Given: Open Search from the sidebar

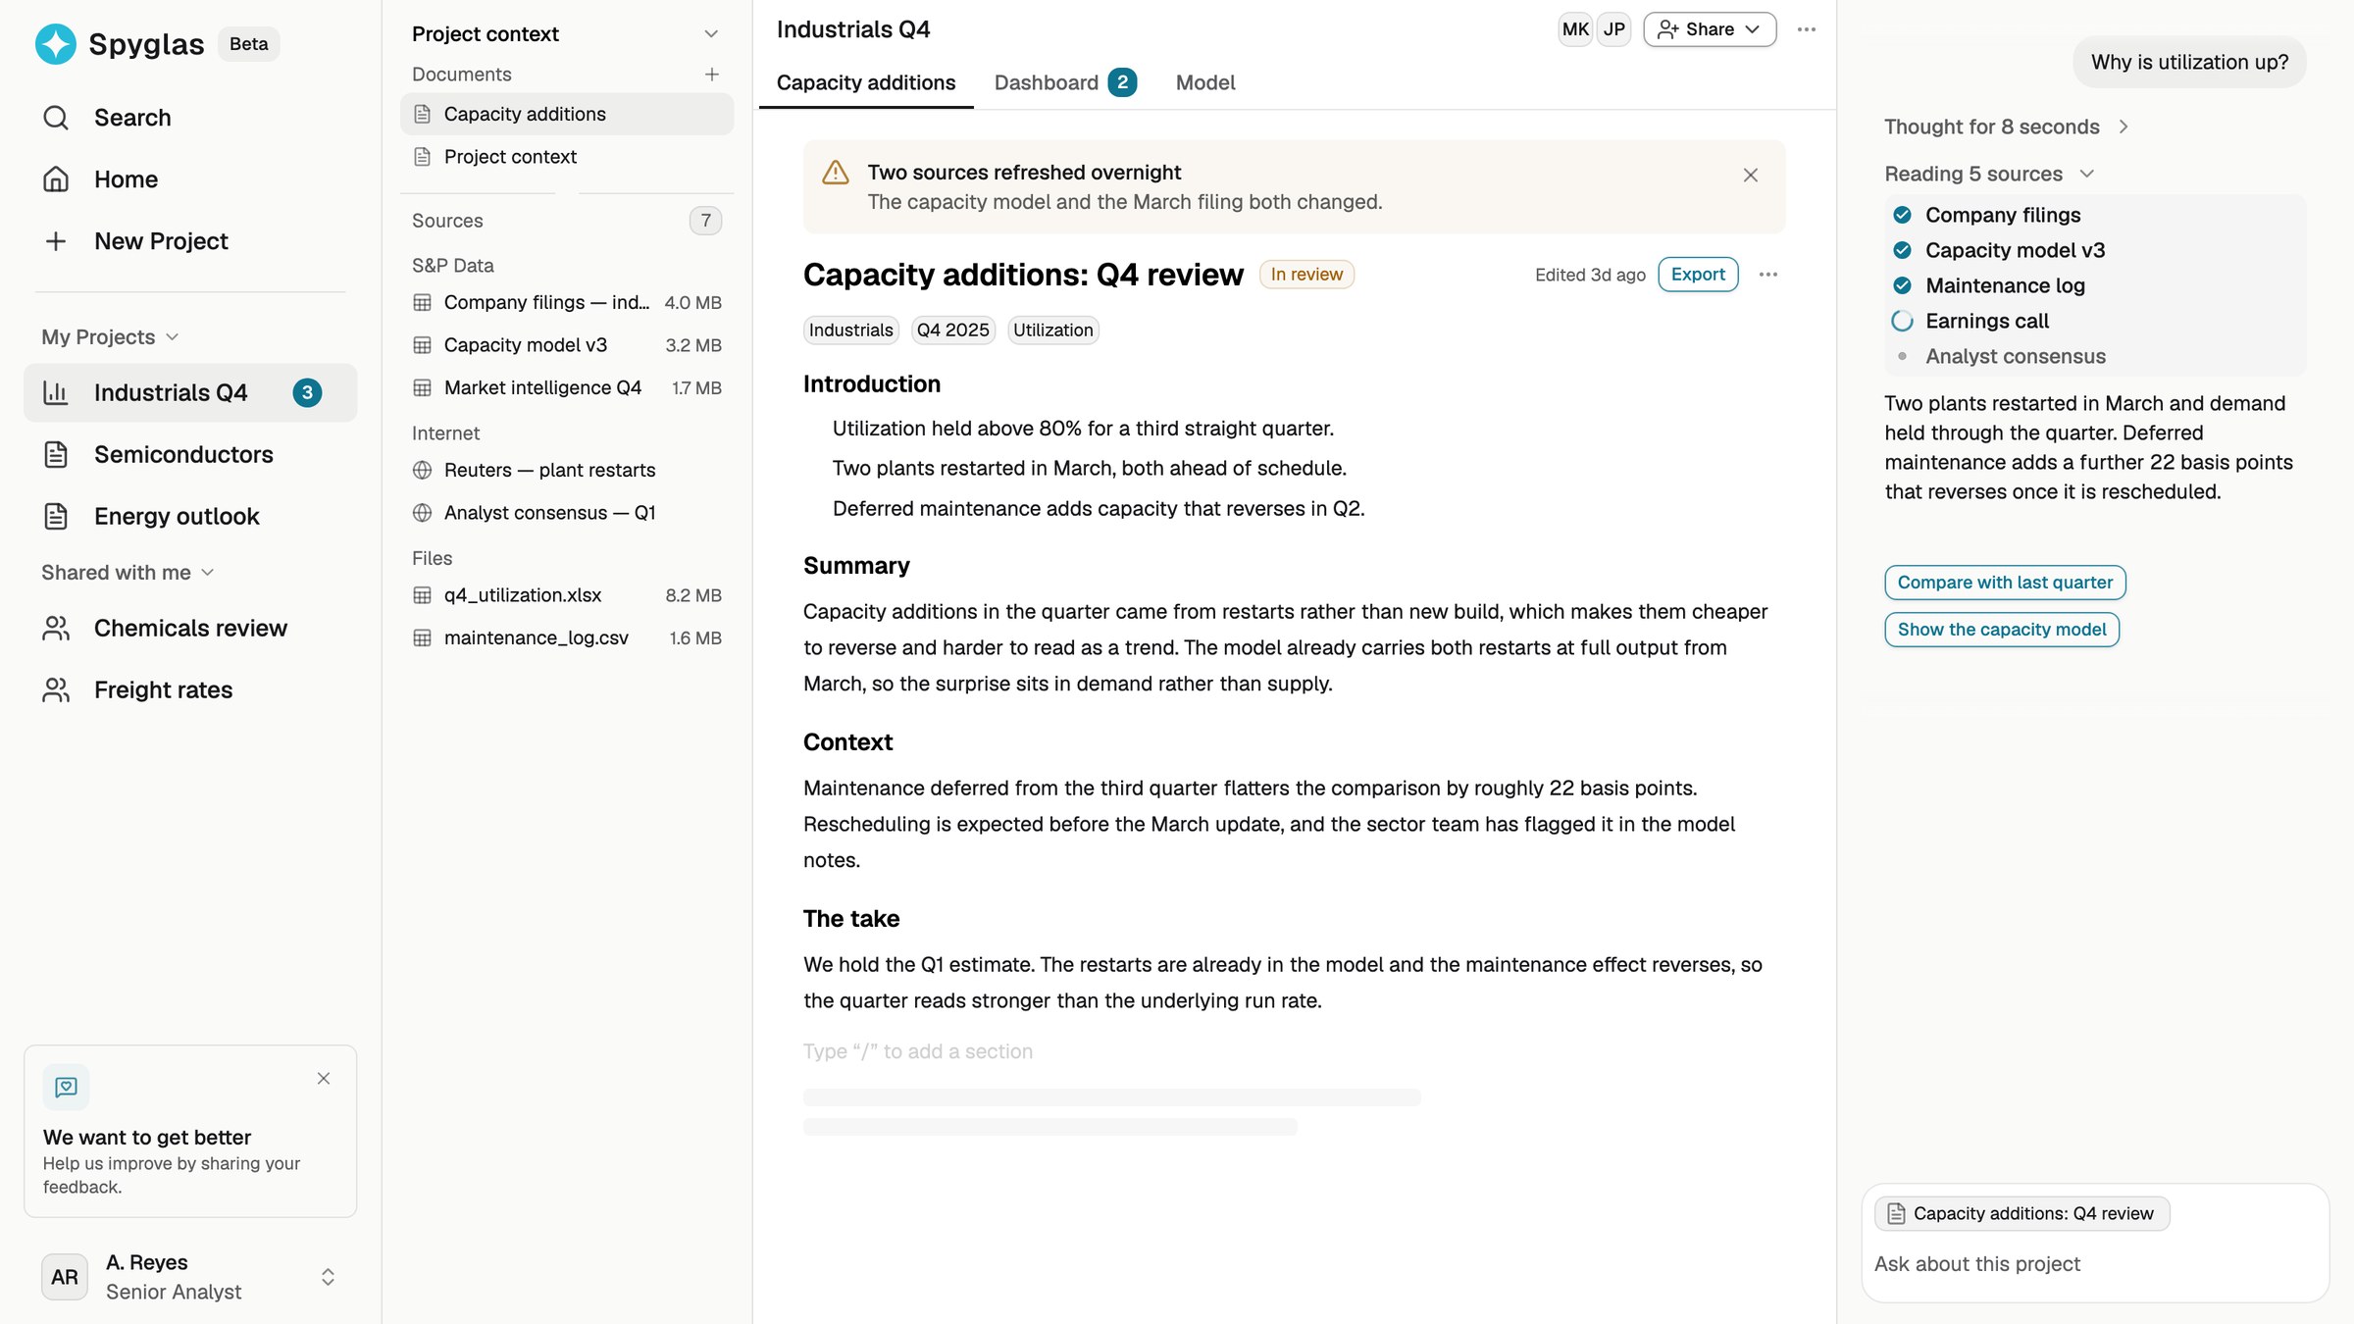Looking at the screenshot, I should click(x=190, y=118).
